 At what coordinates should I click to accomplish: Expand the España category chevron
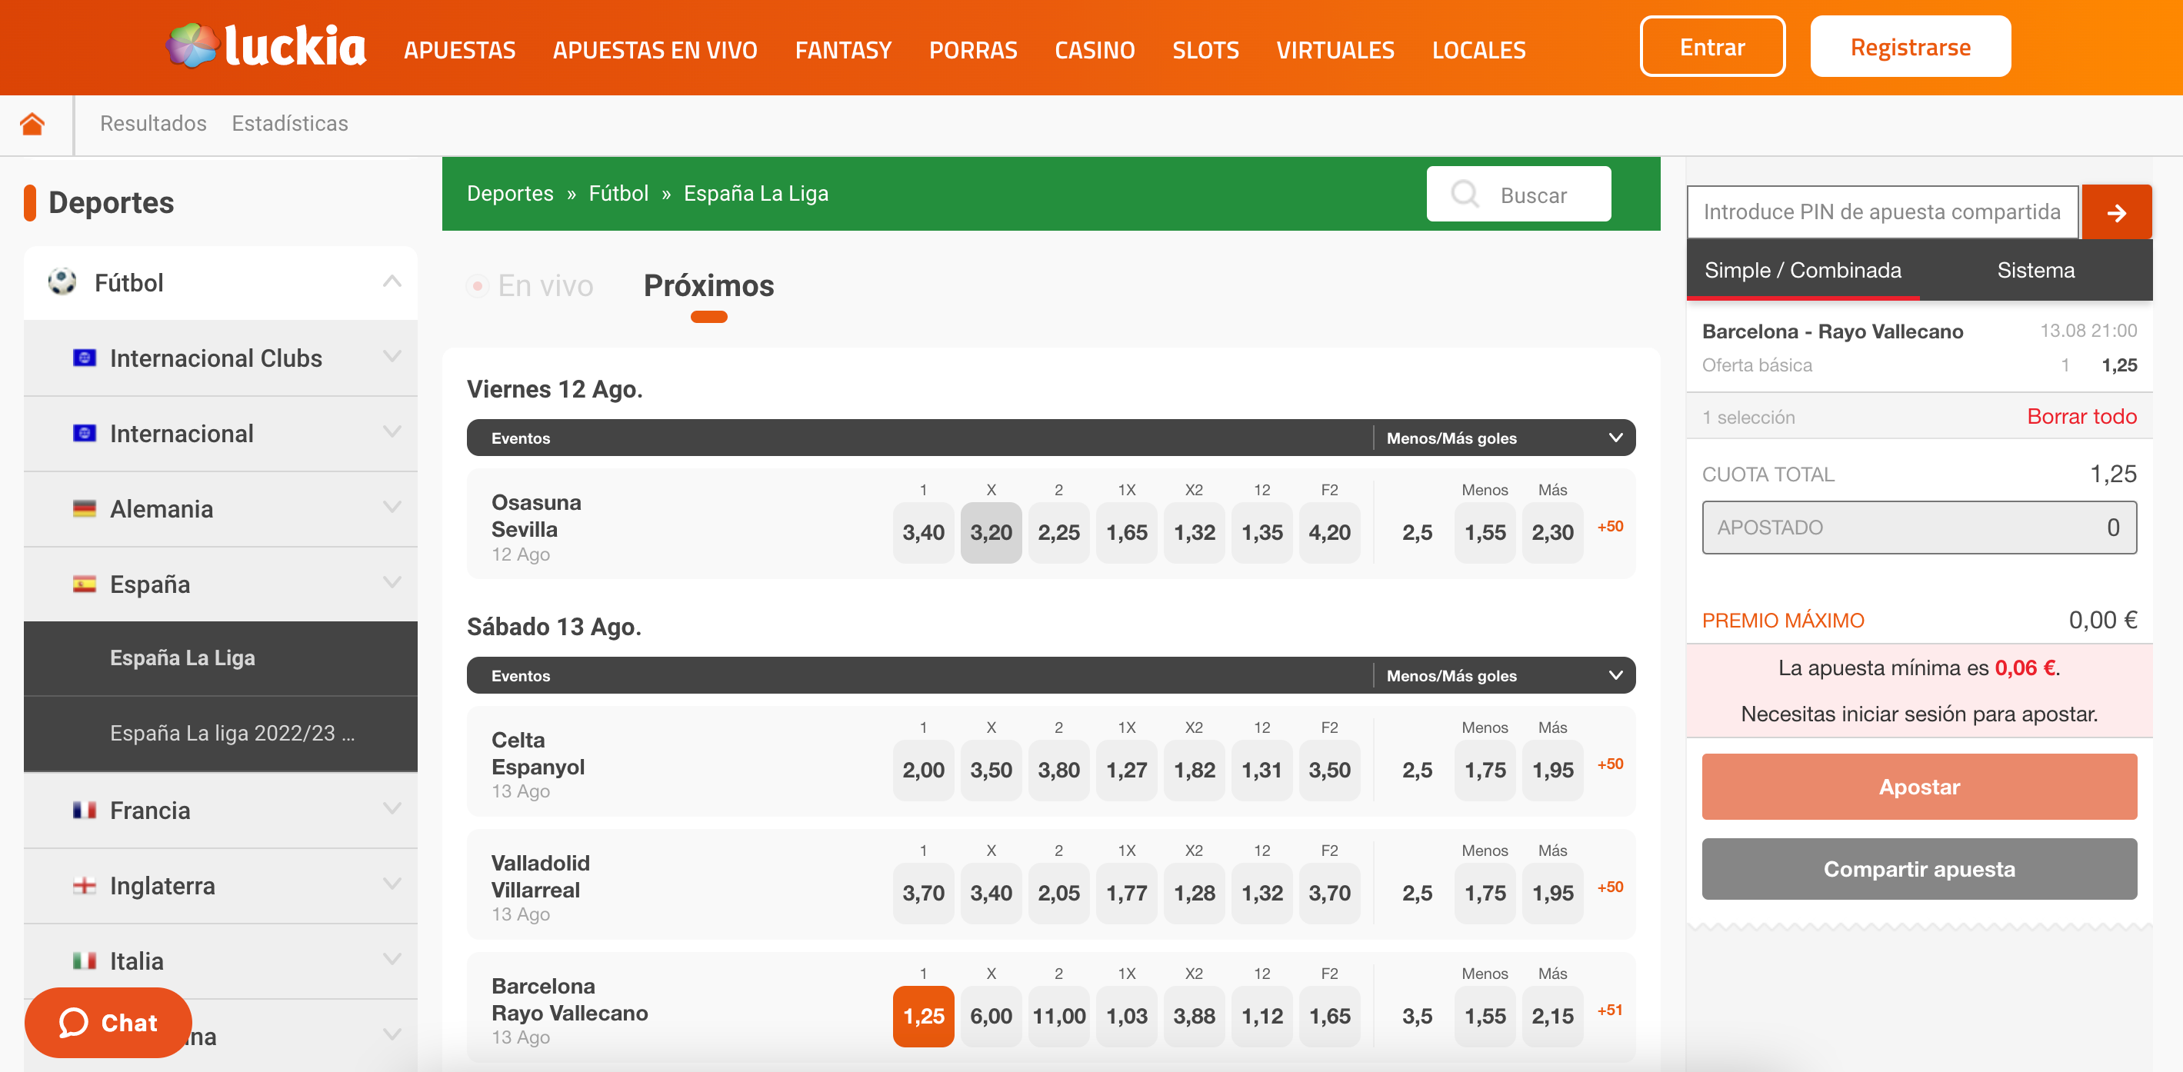point(392,583)
